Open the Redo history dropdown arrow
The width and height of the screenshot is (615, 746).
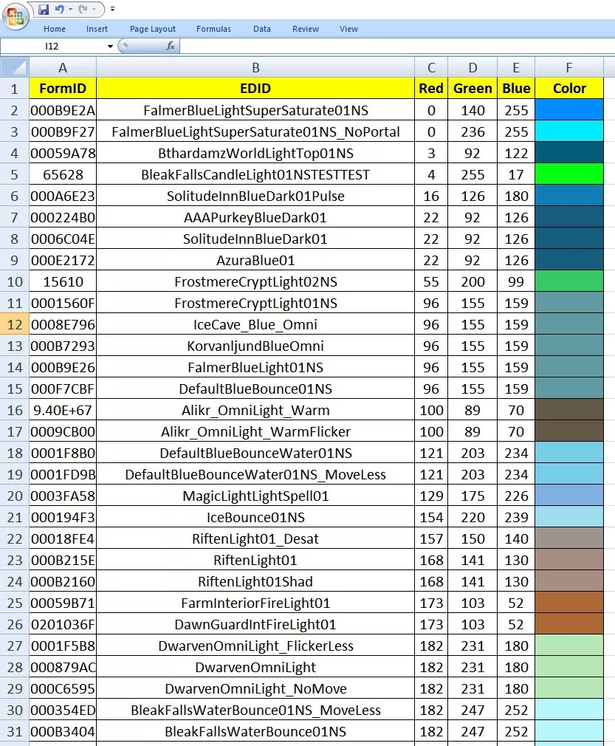(95, 9)
